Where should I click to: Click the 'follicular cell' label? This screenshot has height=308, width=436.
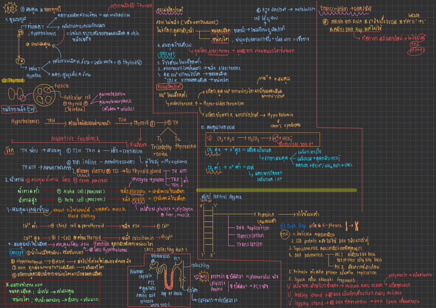[x=77, y=97]
